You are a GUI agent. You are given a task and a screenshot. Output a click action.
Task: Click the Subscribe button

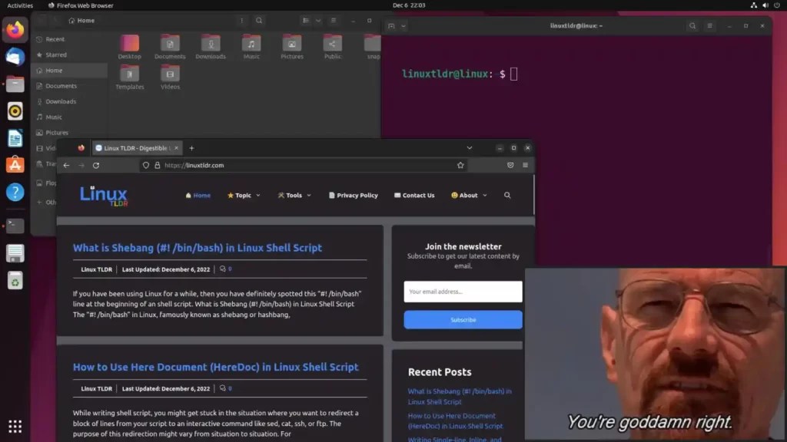point(463,320)
